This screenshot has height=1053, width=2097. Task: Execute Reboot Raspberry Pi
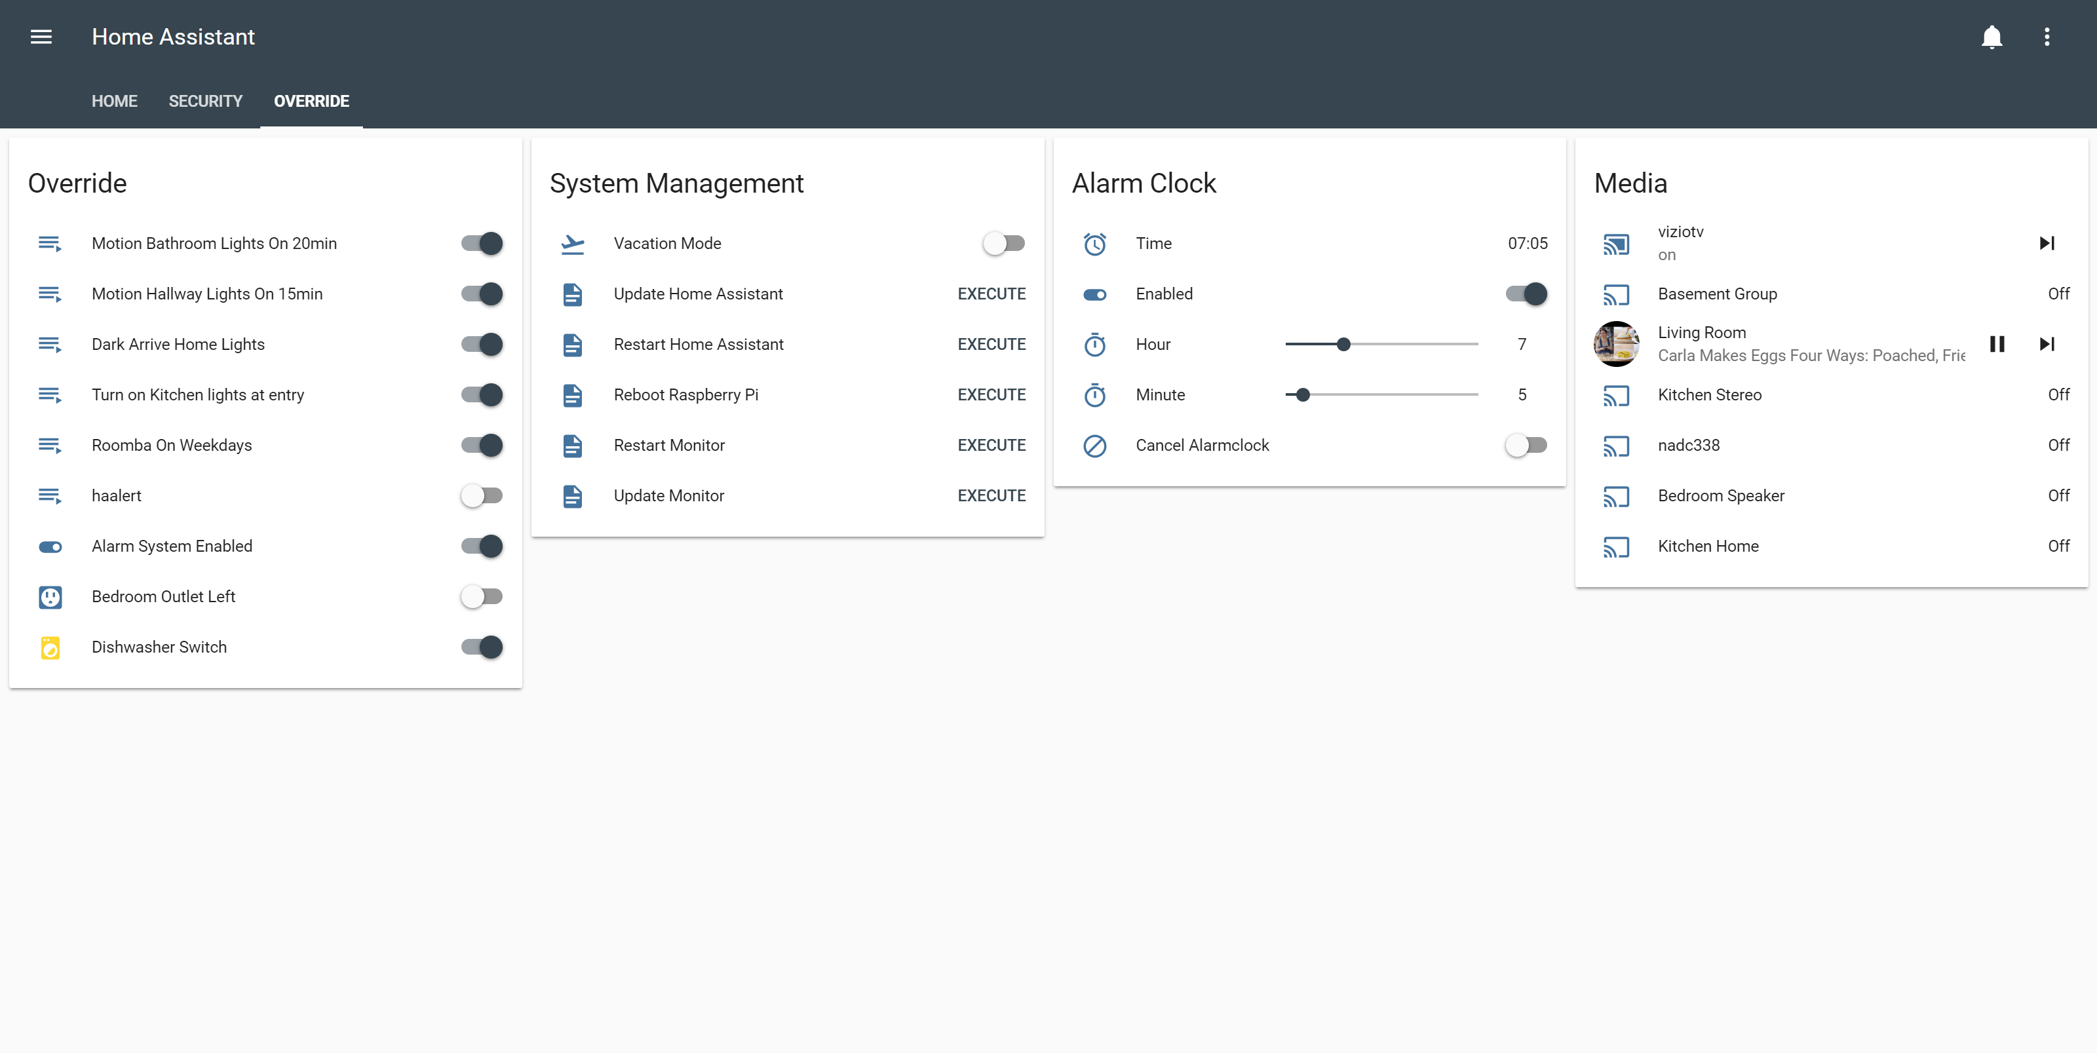991,394
